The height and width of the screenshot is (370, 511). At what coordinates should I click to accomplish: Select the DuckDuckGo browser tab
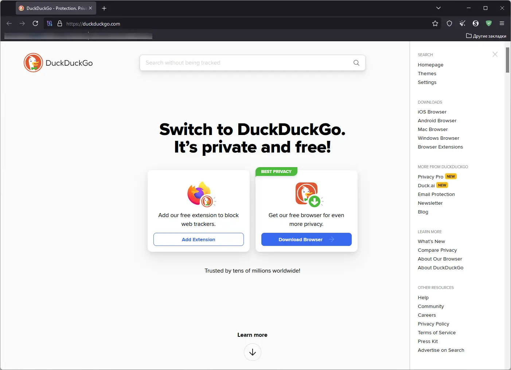pyautogui.click(x=56, y=8)
